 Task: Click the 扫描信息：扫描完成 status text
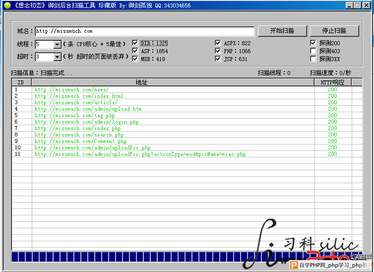pos(41,73)
